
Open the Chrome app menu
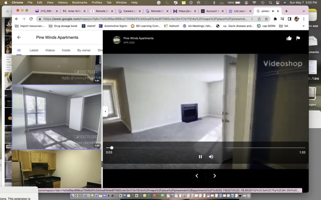click(17, 2)
